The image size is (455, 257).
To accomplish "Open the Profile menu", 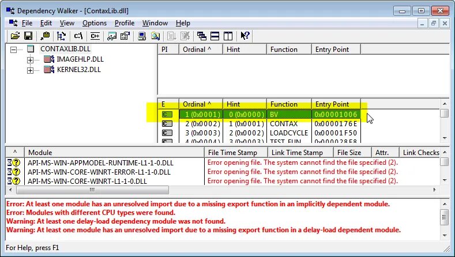I will (125, 23).
